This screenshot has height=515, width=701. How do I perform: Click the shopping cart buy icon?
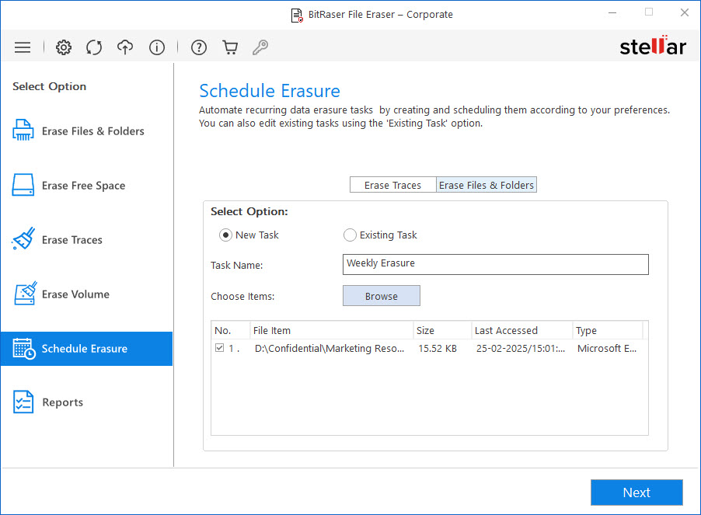pyautogui.click(x=230, y=47)
